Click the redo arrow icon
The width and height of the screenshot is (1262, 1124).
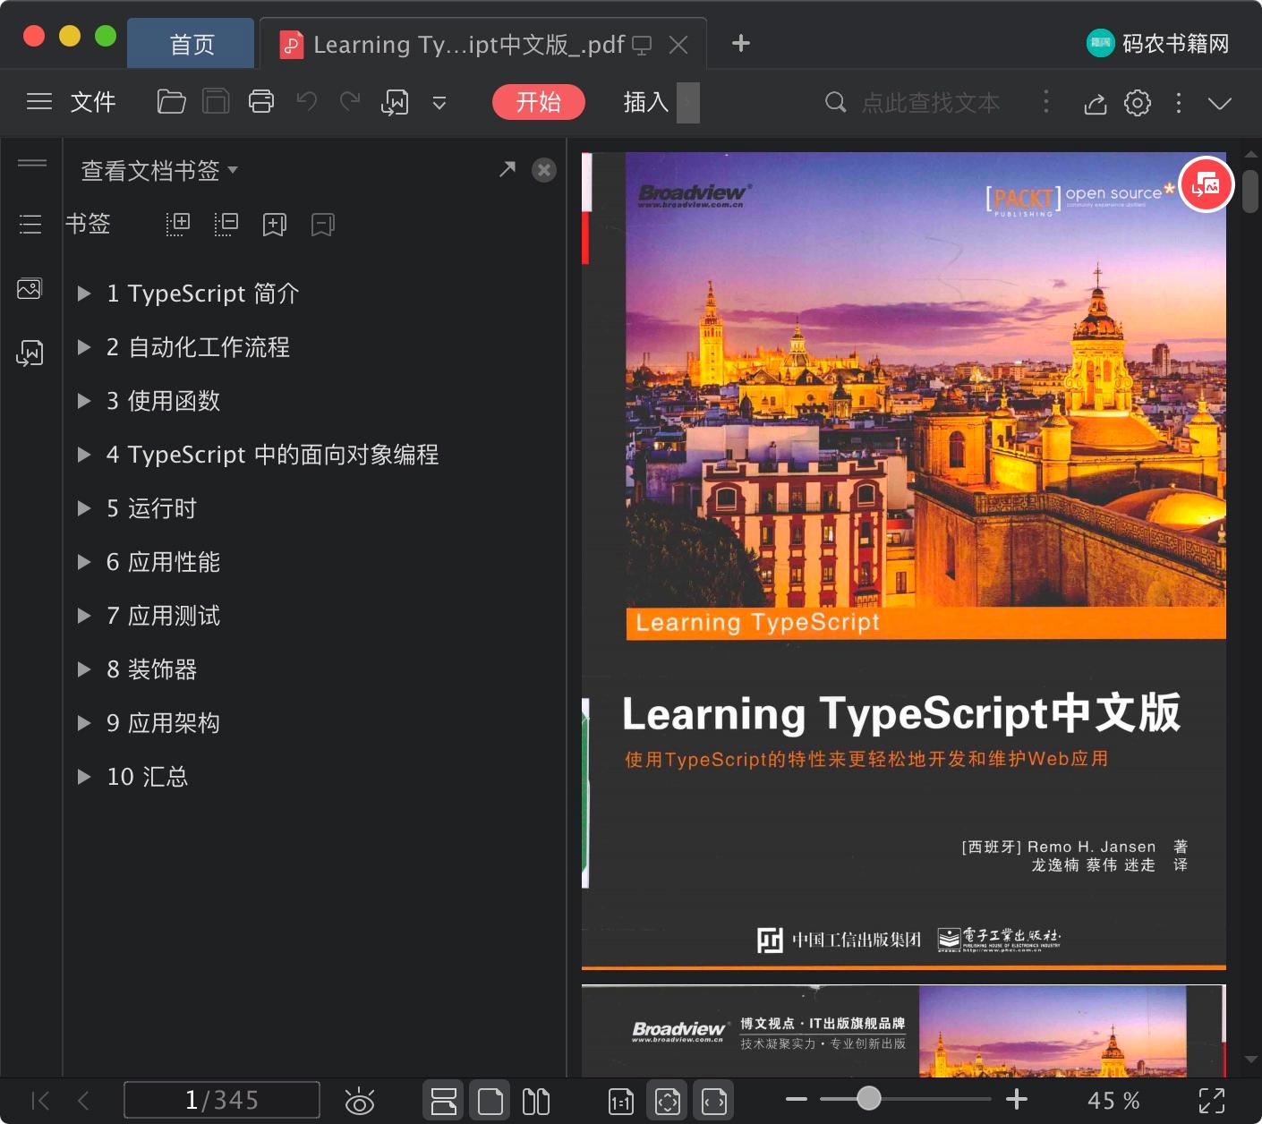[x=350, y=101]
